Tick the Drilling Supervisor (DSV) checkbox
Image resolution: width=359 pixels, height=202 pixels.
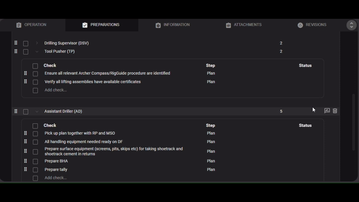[x=26, y=44]
